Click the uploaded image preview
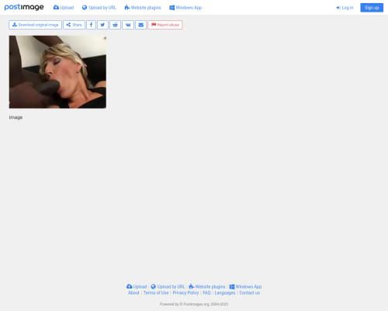 click(57, 72)
